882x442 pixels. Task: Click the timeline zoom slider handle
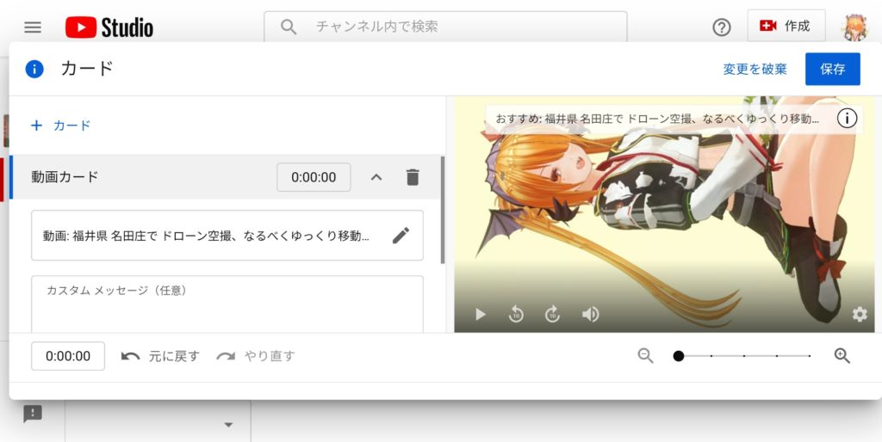(679, 356)
